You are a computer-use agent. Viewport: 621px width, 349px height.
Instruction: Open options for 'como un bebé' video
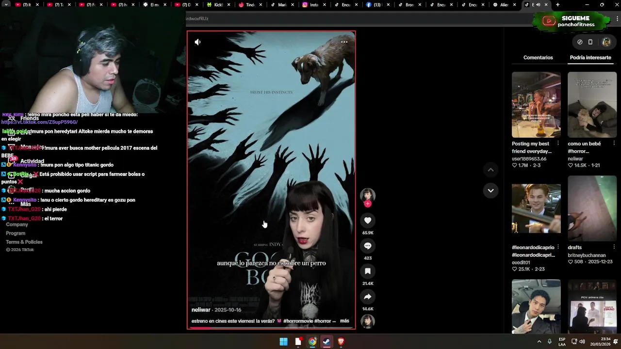[x=614, y=143]
